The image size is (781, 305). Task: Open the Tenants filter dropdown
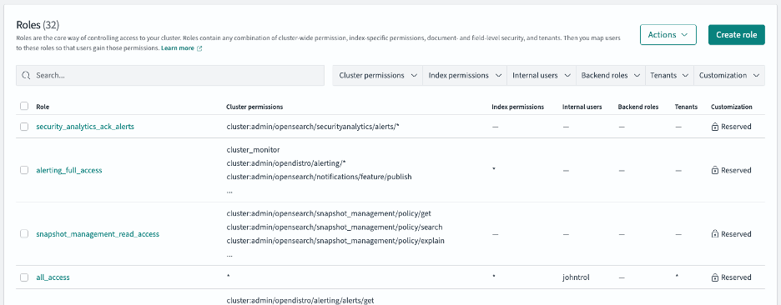[669, 76]
